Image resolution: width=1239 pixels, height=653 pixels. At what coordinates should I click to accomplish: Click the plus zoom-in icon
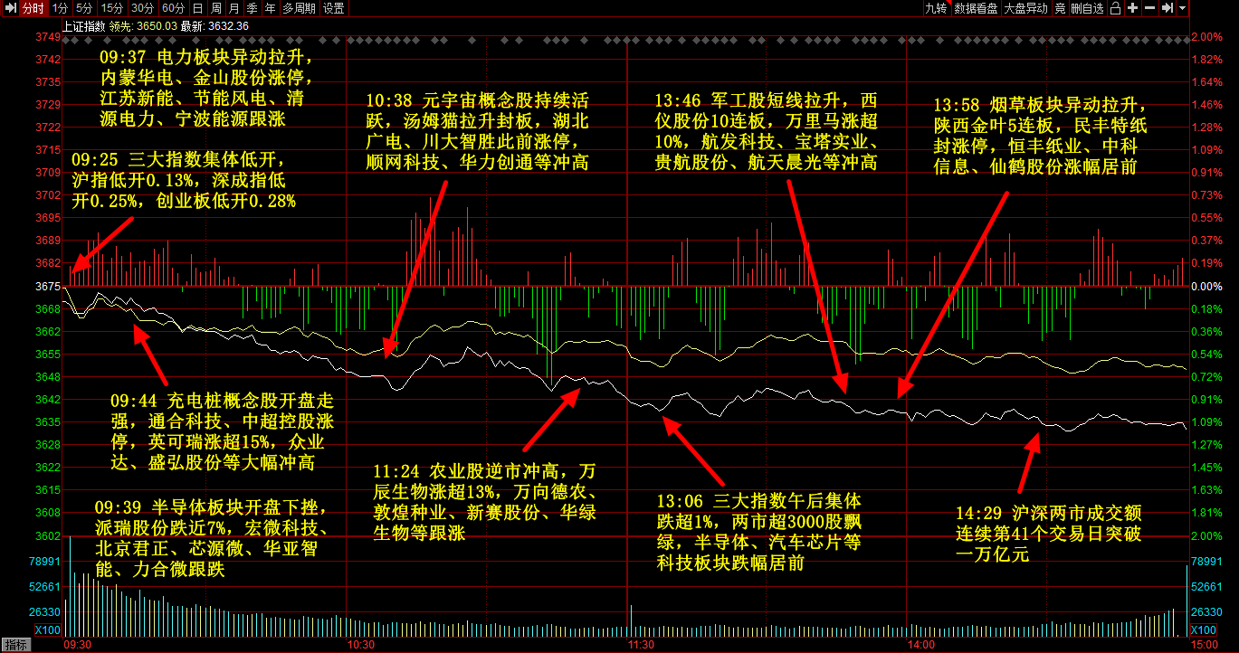[1133, 8]
